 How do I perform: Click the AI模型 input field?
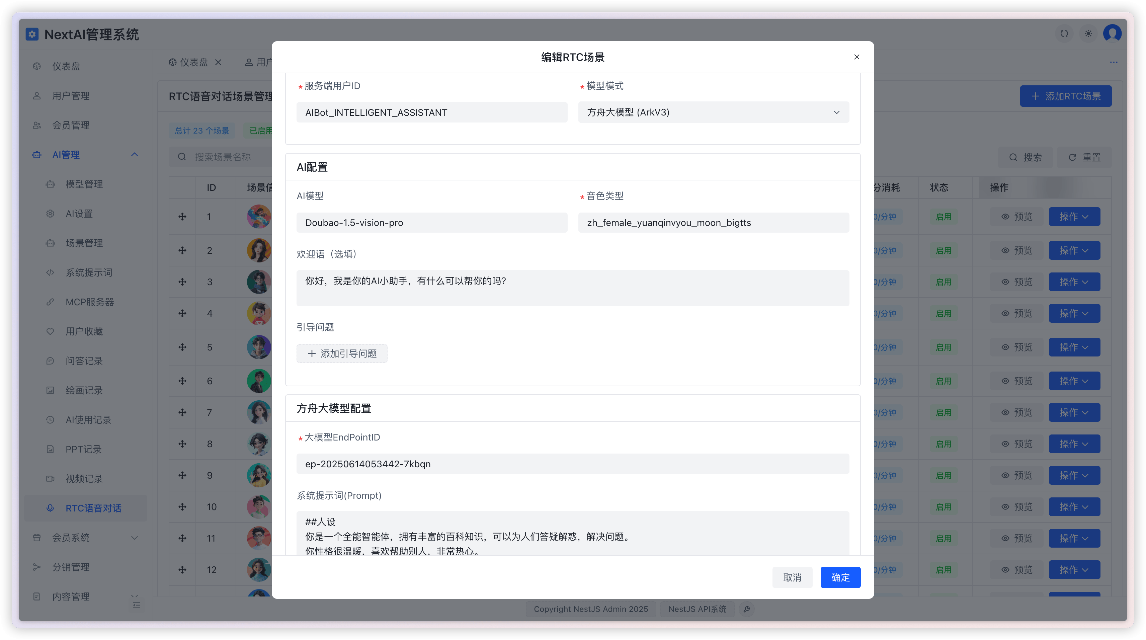431,223
